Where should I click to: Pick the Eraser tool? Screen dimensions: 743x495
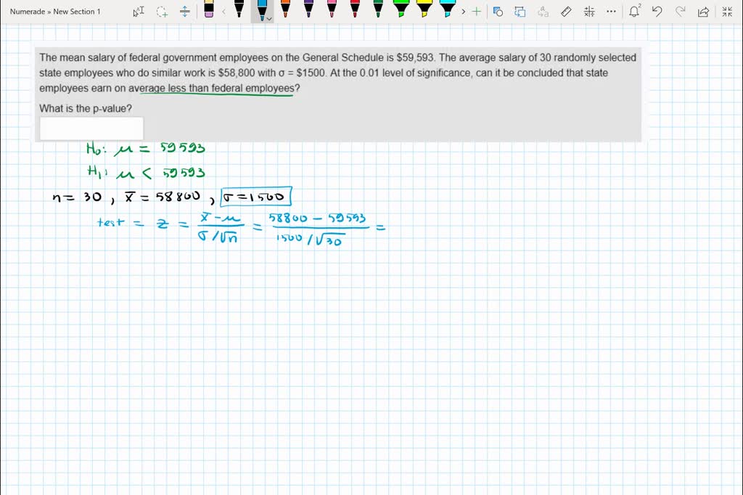click(x=208, y=9)
